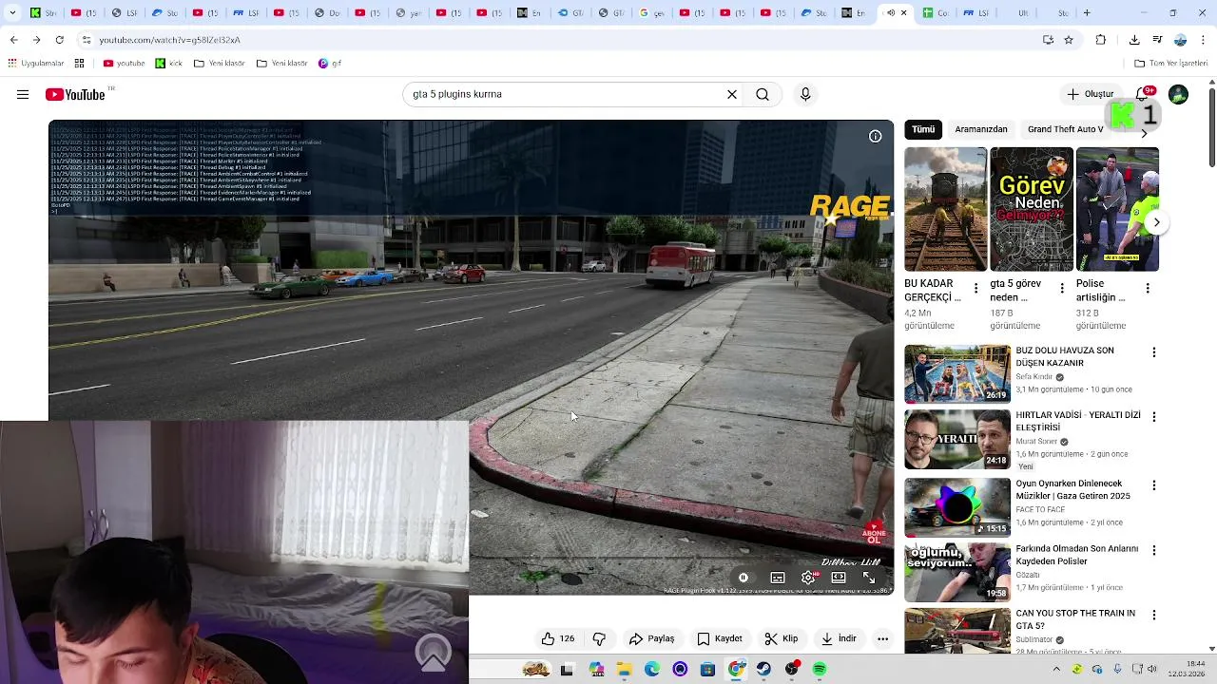Click the YouTube search field
1217x684 pixels.
tap(564, 94)
